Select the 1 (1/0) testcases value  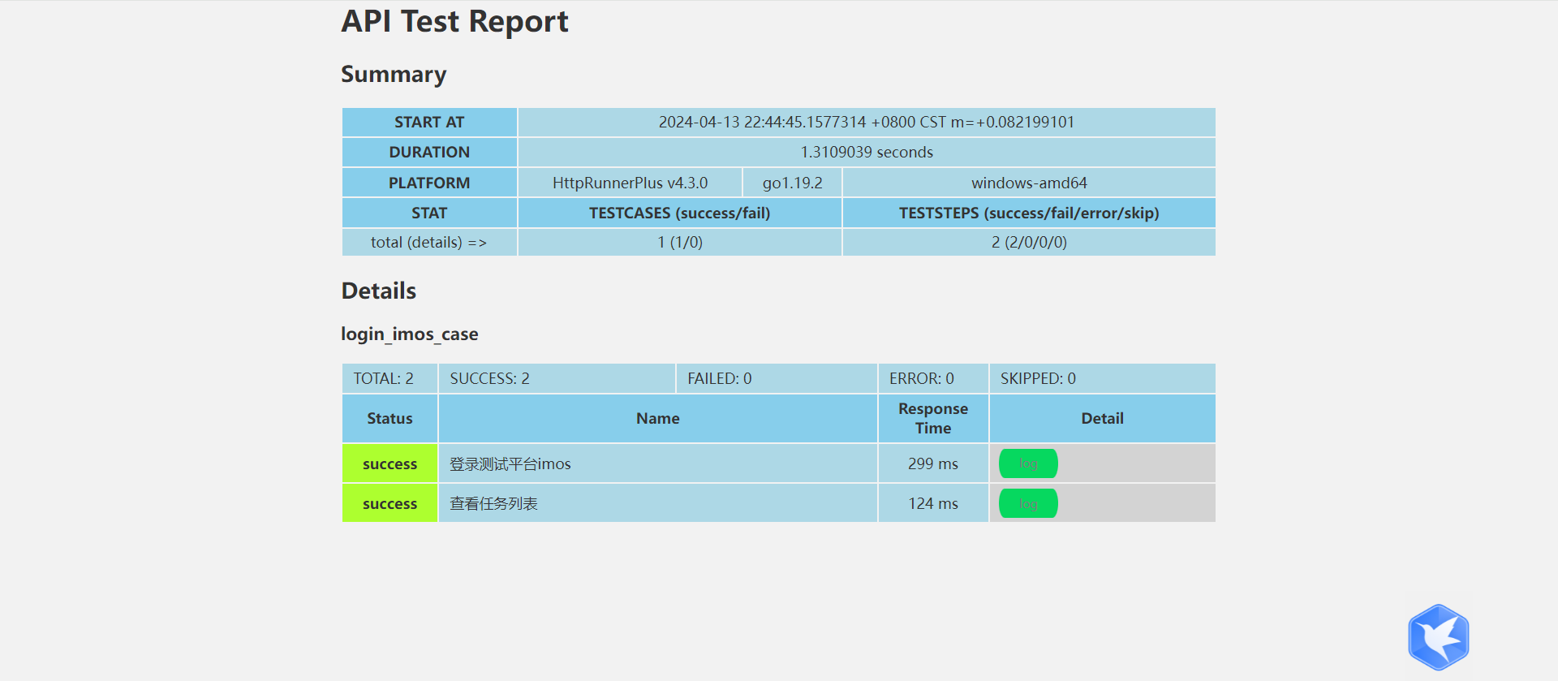click(x=680, y=242)
